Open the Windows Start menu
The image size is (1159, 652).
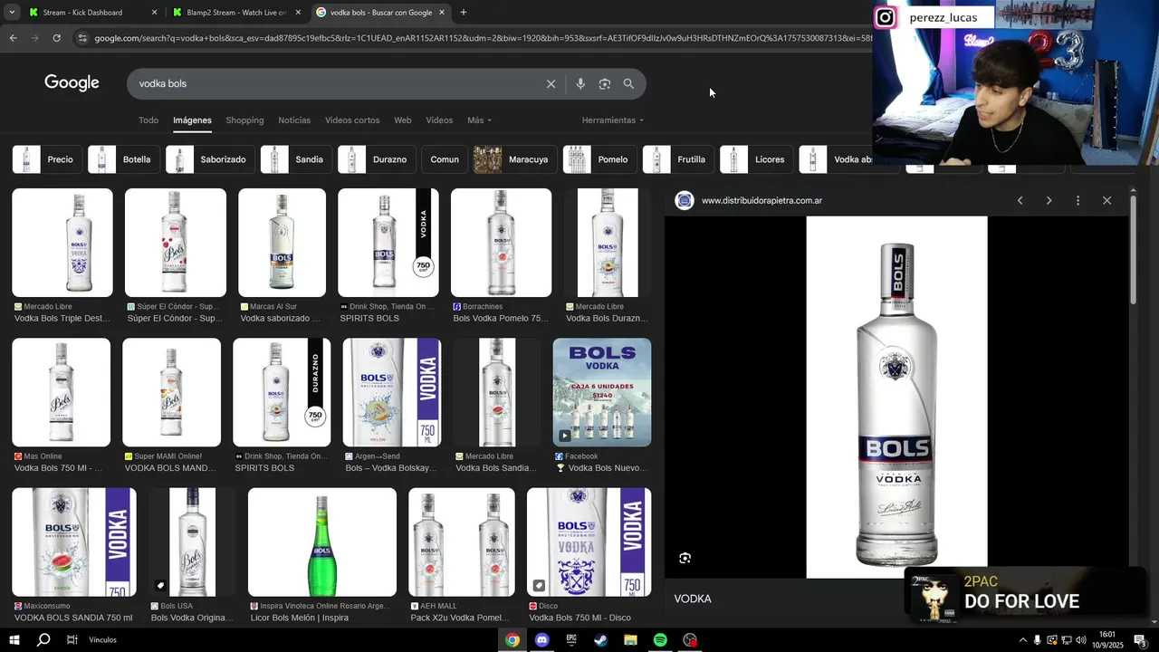click(x=14, y=640)
